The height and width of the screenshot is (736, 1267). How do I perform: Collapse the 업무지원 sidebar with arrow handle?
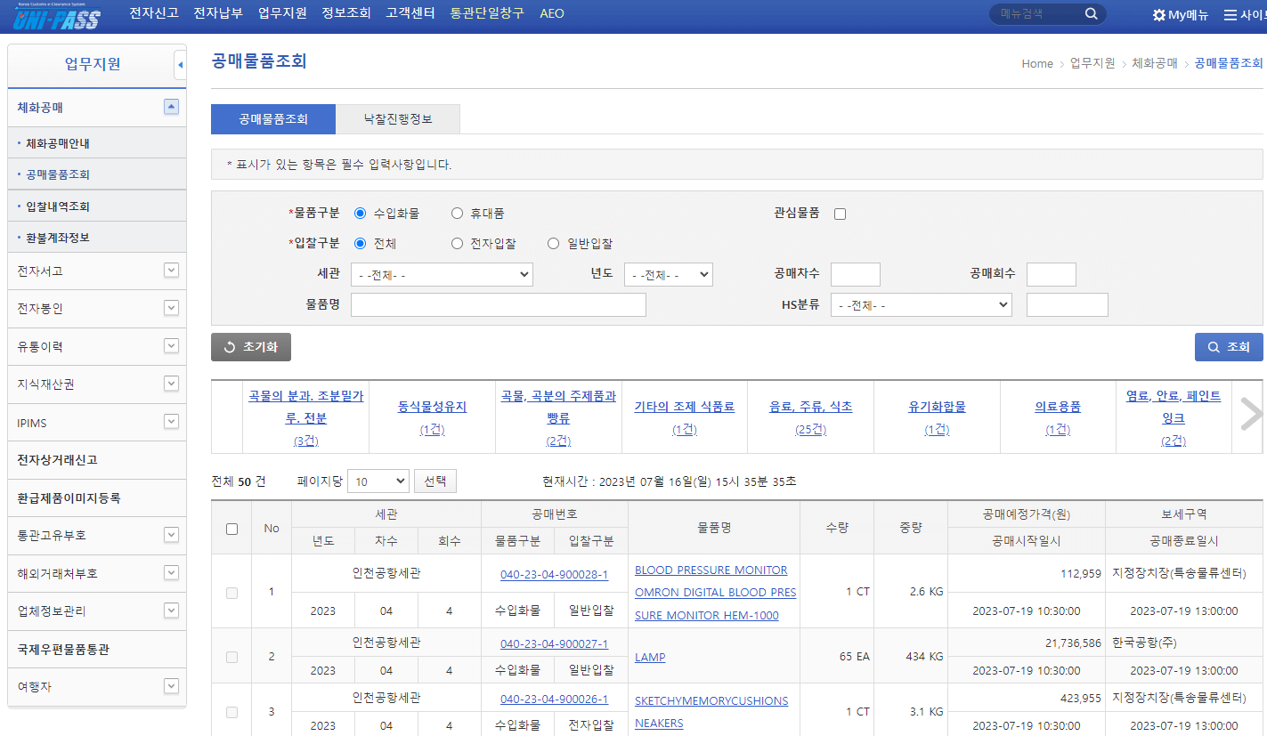tap(180, 65)
